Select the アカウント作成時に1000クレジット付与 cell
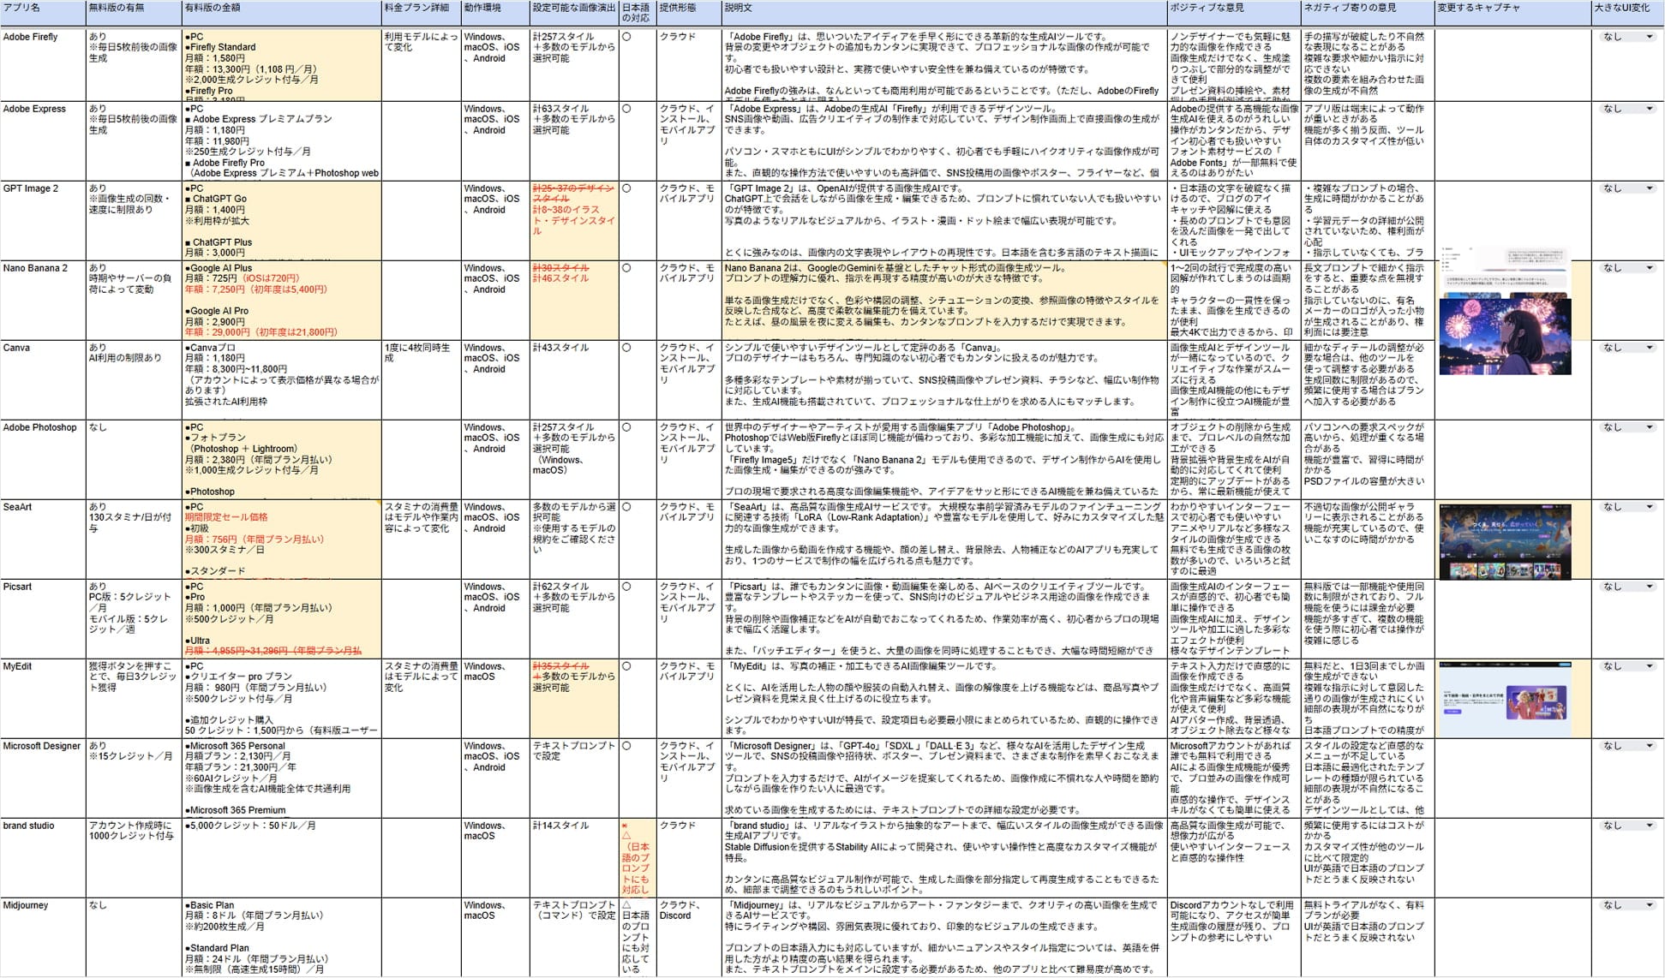 point(134,857)
